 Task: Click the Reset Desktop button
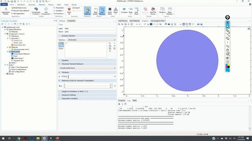point(170,11)
